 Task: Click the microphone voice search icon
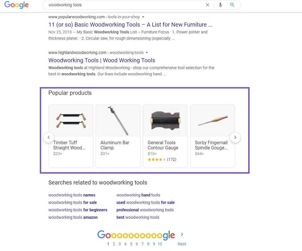pyautogui.click(x=220, y=5)
